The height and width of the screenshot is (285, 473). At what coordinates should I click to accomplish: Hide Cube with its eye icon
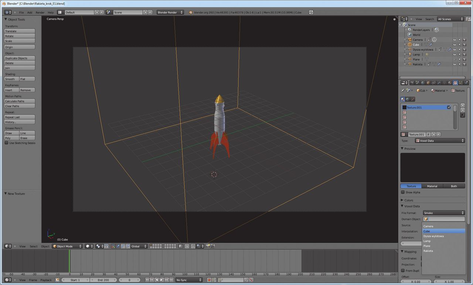point(455,45)
